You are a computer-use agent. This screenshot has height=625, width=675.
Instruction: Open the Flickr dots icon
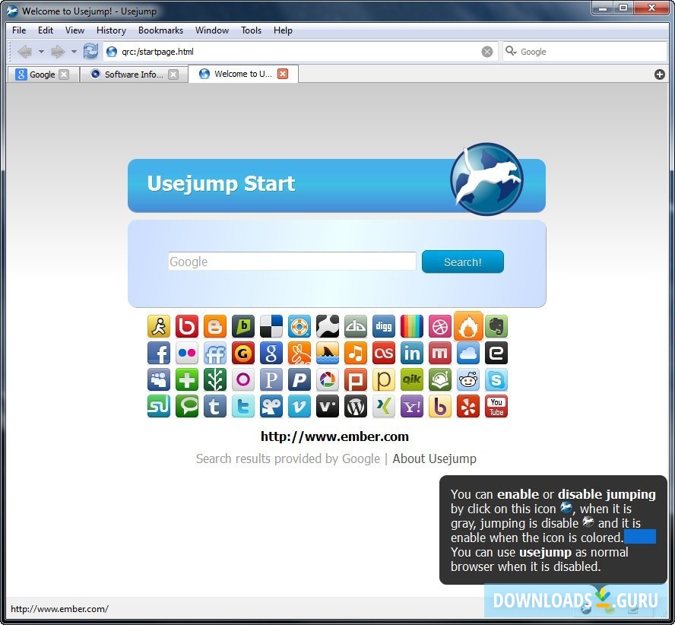[x=187, y=353]
